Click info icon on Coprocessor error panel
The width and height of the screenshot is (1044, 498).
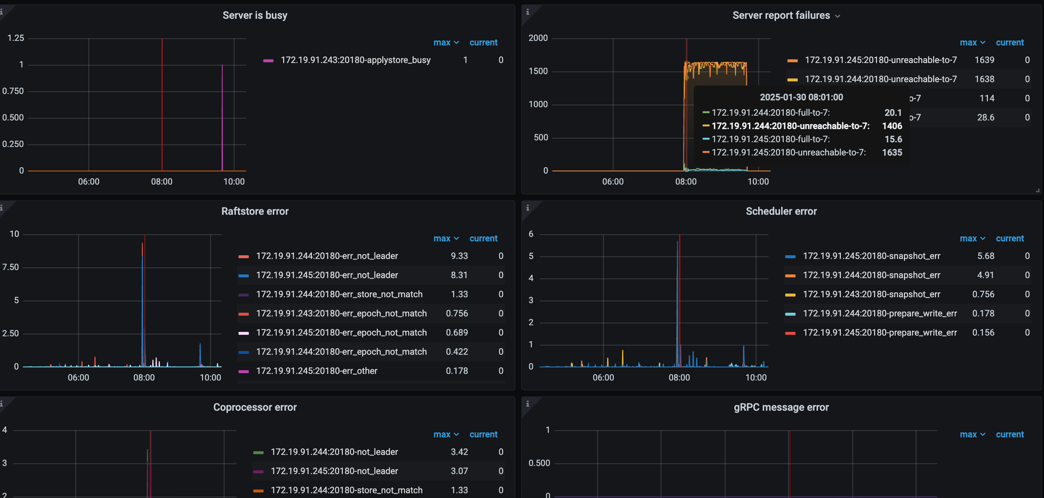pos(1,404)
